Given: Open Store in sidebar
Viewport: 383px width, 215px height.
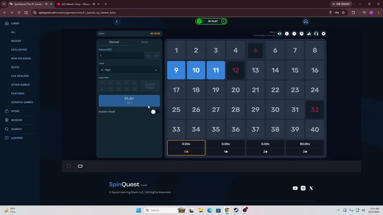Looking at the screenshot, I should coord(15,111).
